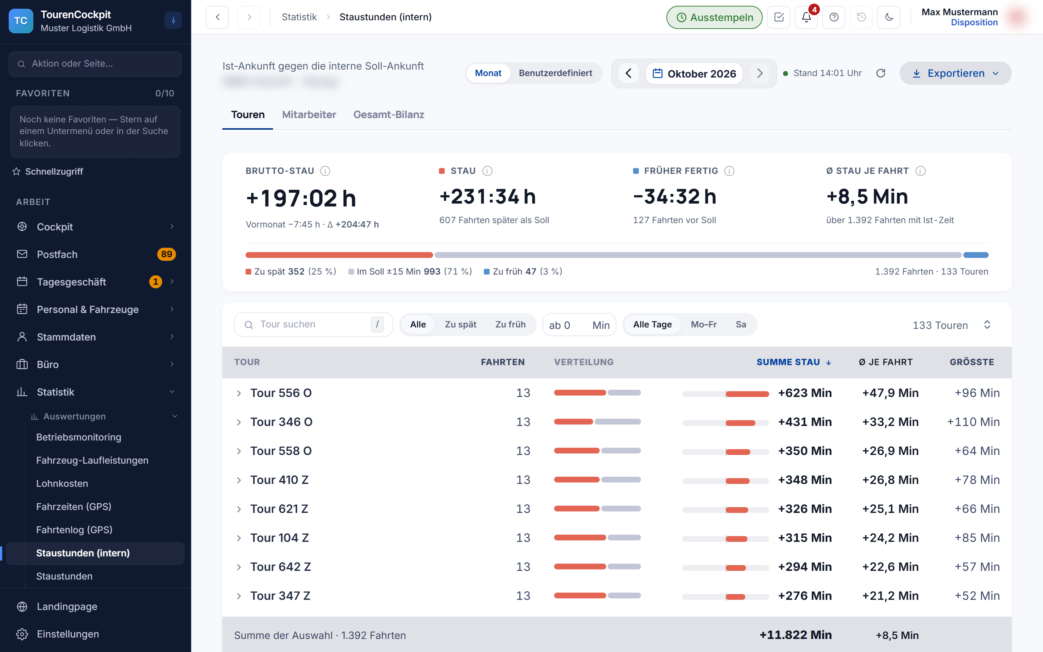Expand Tour 410 Z row
The width and height of the screenshot is (1043, 652).
239,480
